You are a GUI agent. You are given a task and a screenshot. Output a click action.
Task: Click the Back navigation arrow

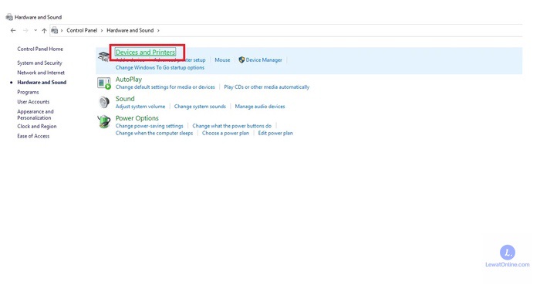13,30
